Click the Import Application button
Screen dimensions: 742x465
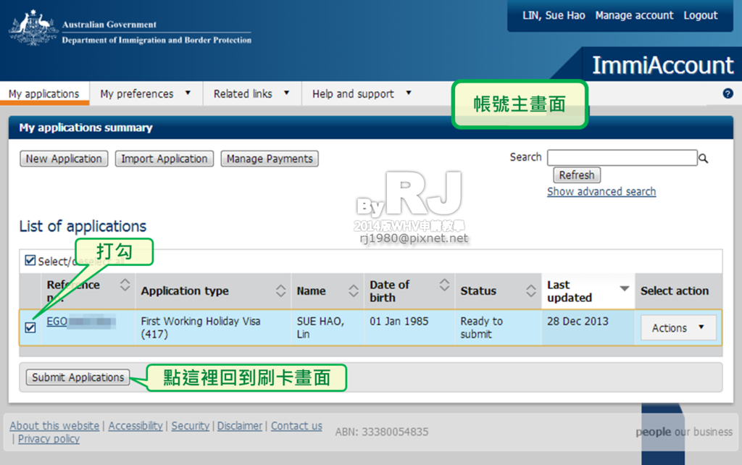[164, 159]
